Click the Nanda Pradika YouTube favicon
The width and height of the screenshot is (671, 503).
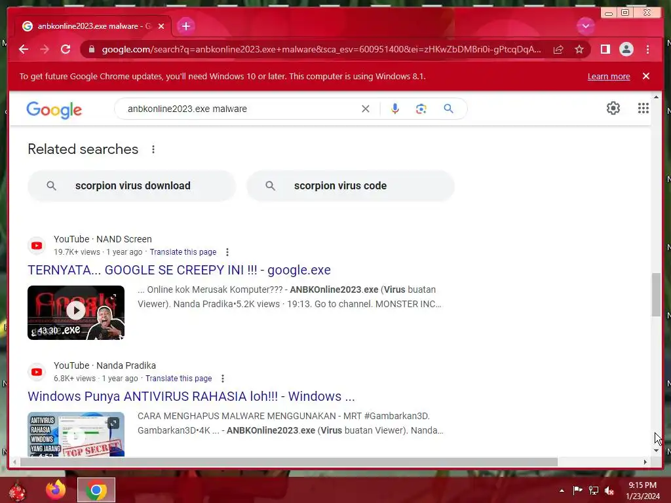tap(37, 372)
